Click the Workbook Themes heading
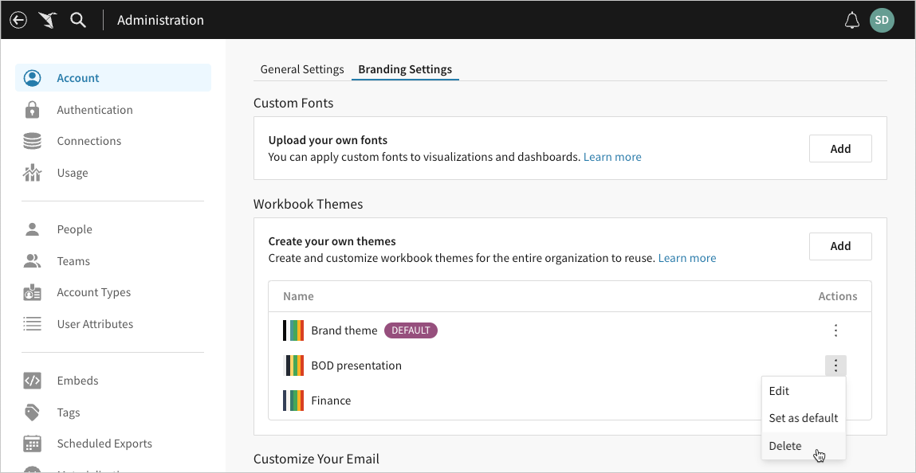916x473 pixels. [x=308, y=204]
